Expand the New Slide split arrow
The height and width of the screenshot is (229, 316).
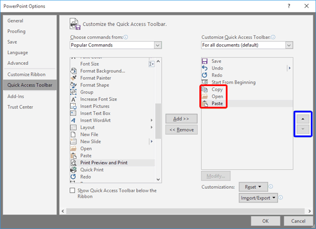152,141
